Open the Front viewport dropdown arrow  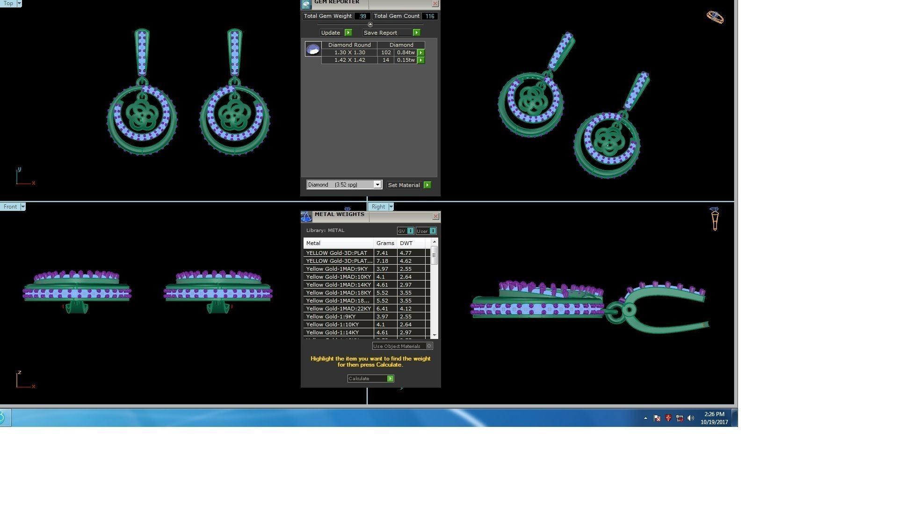tap(22, 207)
